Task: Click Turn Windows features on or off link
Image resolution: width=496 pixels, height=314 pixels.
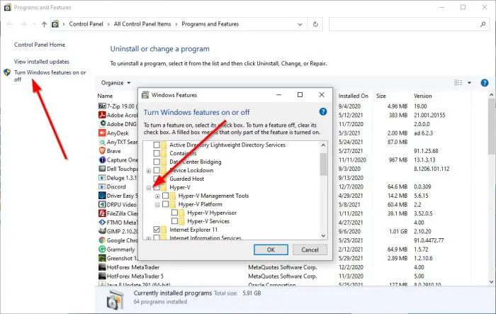Action: coord(50,76)
